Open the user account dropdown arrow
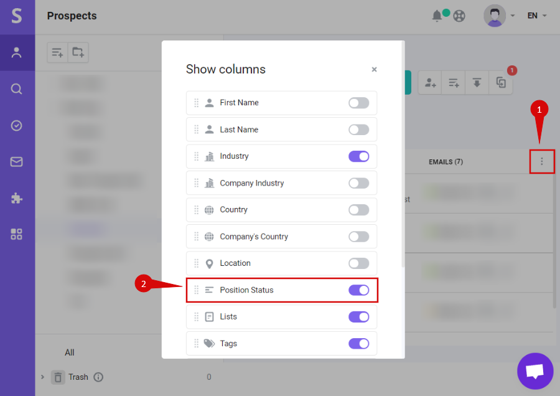Screen dimensions: 560x396 [513, 16]
